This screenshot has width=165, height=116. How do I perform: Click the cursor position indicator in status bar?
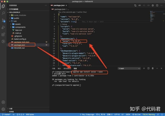[x=101, y=115]
